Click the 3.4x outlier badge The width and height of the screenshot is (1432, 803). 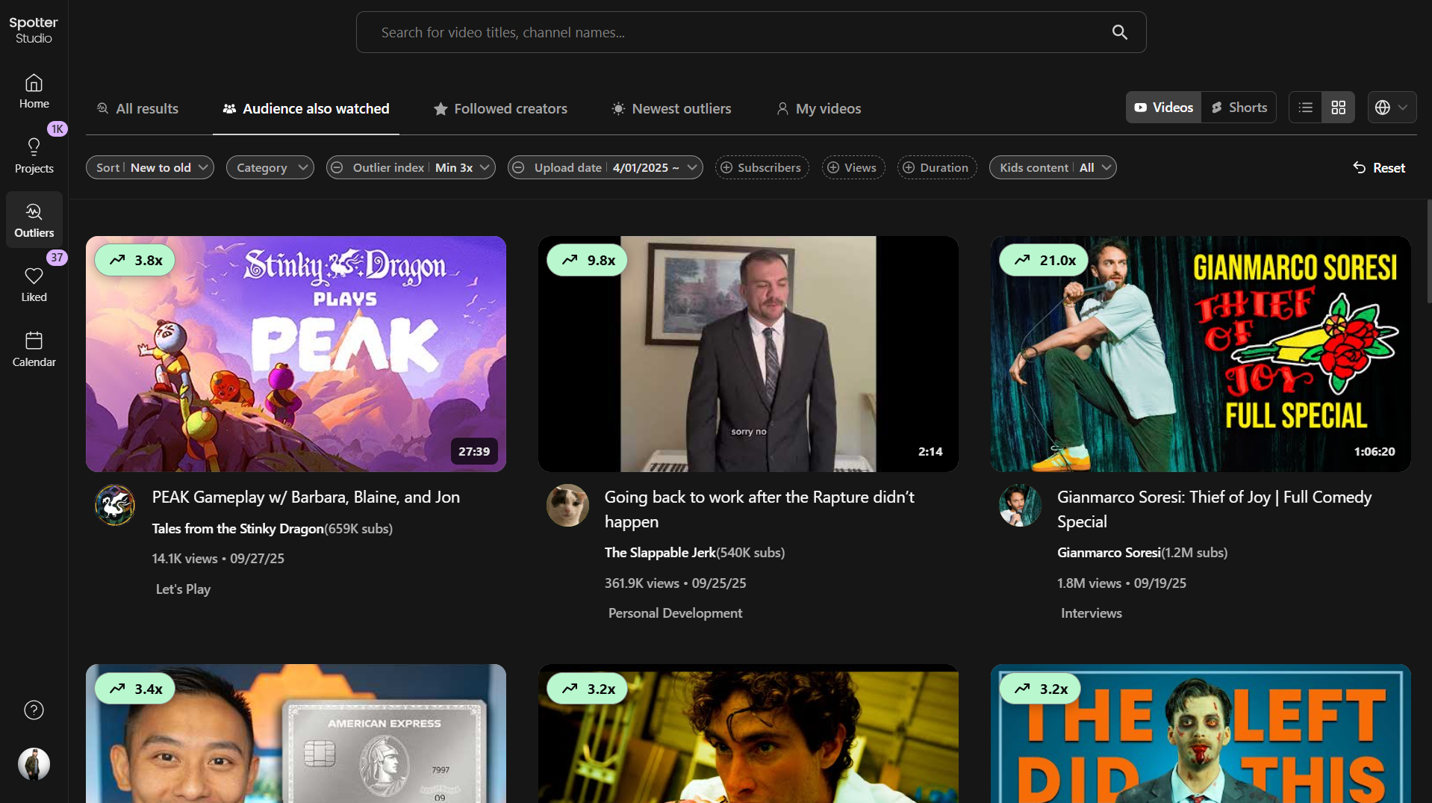pos(135,689)
